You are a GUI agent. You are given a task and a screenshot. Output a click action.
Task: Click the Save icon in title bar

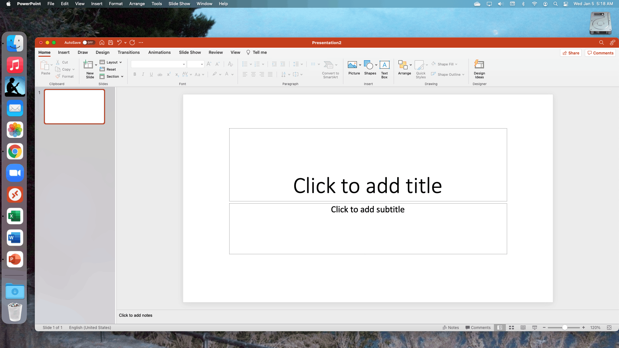coord(111,43)
